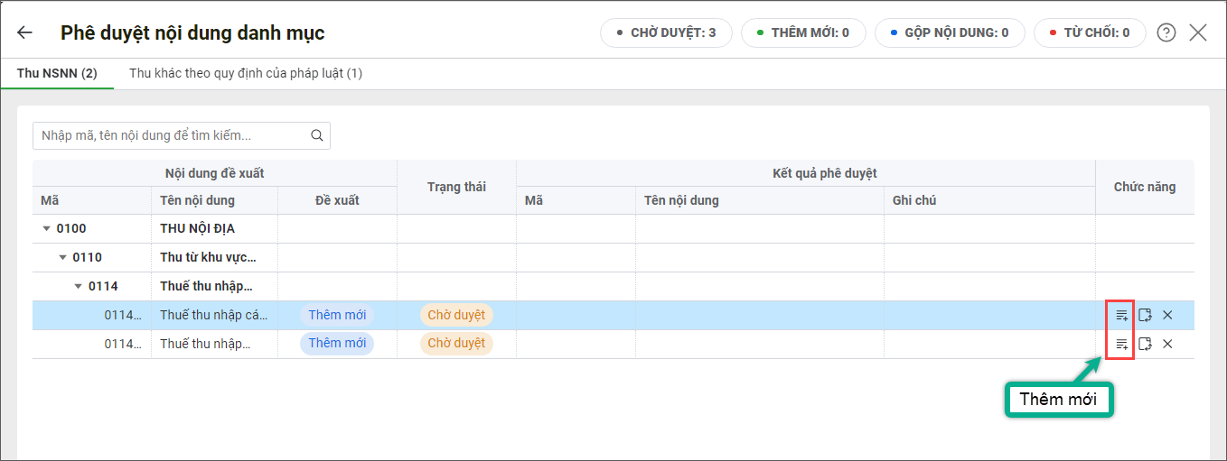Collapse the 0100 THU NỘI ĐỊA node
Screen dimensions: 1227x461
[47, 229]
